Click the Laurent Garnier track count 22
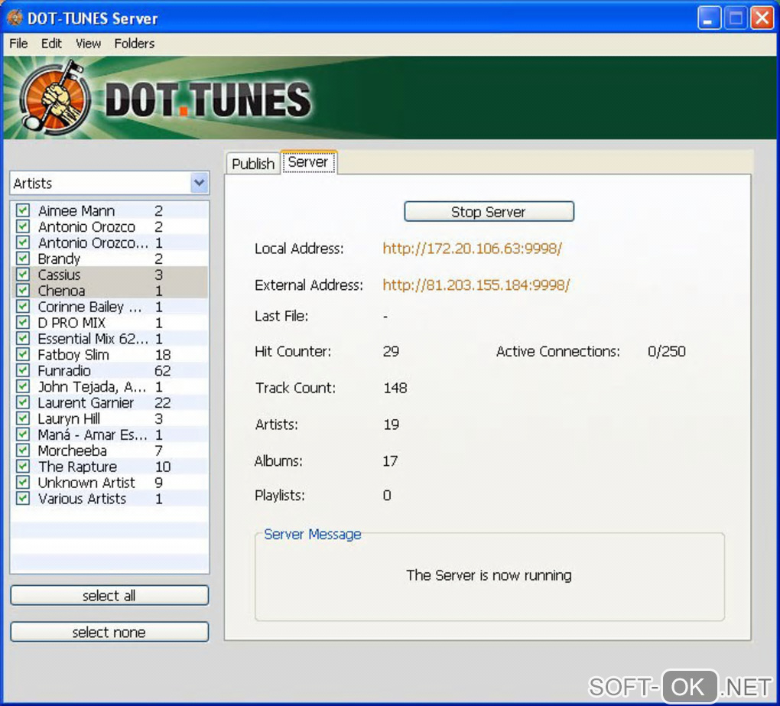 point(162,402)
